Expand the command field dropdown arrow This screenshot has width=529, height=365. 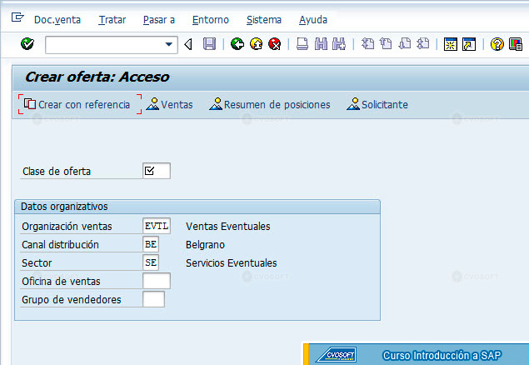click(x=168, y=44)
